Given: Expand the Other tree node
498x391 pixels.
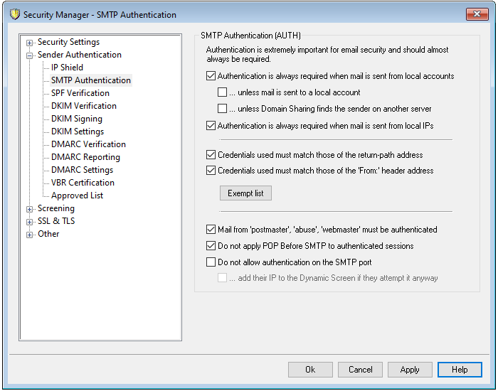Looking at the screenshot, I should [x=30, y=235].
